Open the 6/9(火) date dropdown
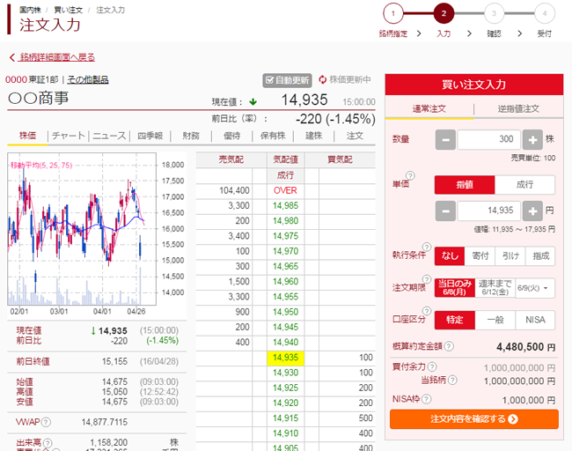This screenshot has width=572, height=451. [x=537, y=288]
